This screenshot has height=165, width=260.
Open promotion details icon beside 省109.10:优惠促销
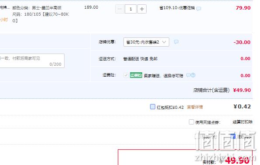click(x=198, y=8)
